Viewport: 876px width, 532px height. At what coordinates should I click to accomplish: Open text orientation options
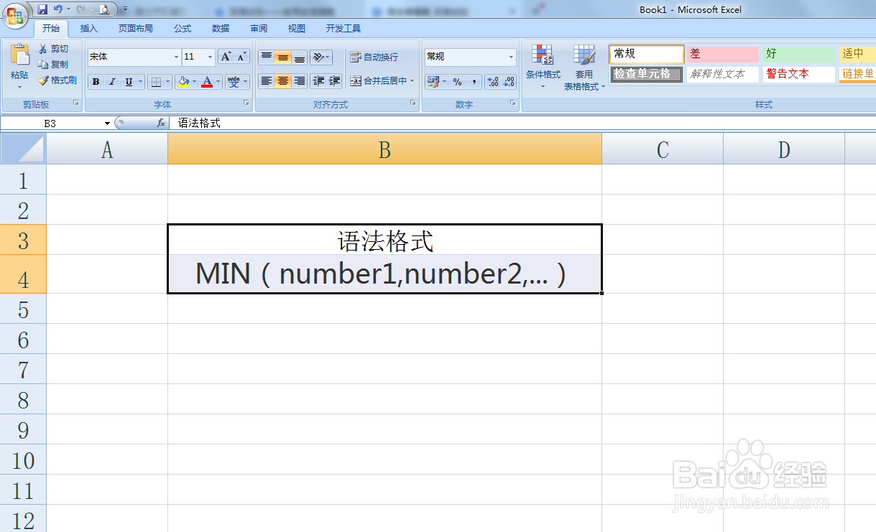[x=321, y=57]
